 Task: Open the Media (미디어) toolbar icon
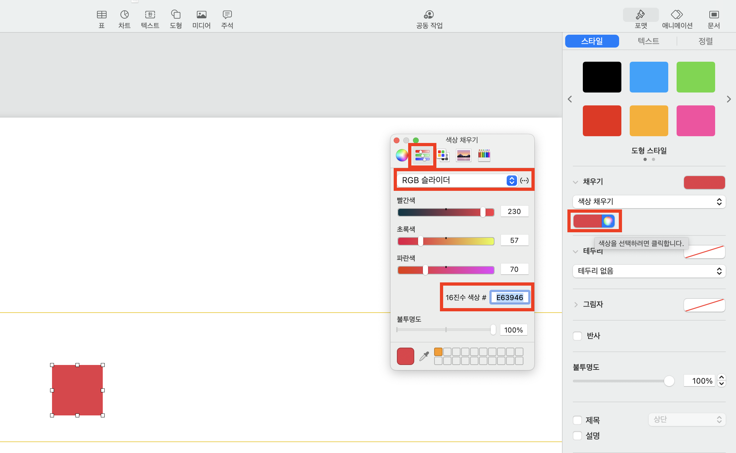point(201,15)
